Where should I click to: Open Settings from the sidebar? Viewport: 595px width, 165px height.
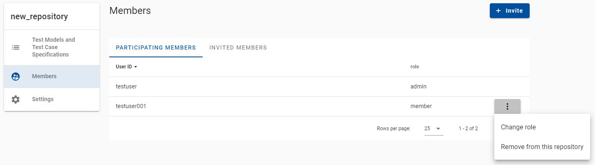point(52,99)
